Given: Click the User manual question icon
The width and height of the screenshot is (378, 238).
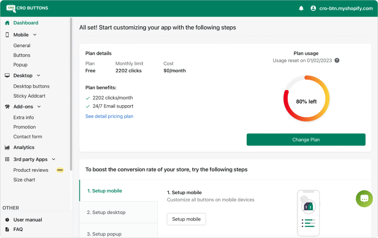Looking at the screenshot, I should (7, 220).
